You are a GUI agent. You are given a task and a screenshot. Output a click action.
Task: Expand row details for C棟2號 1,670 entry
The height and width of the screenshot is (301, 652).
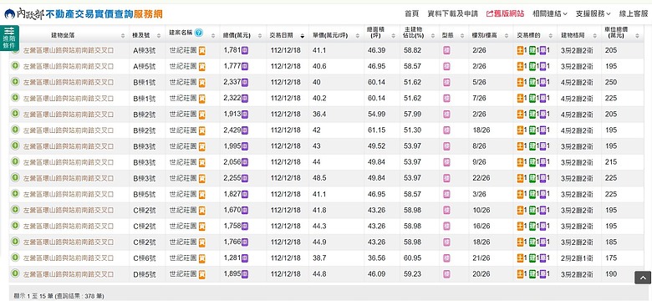pos(15,210)
